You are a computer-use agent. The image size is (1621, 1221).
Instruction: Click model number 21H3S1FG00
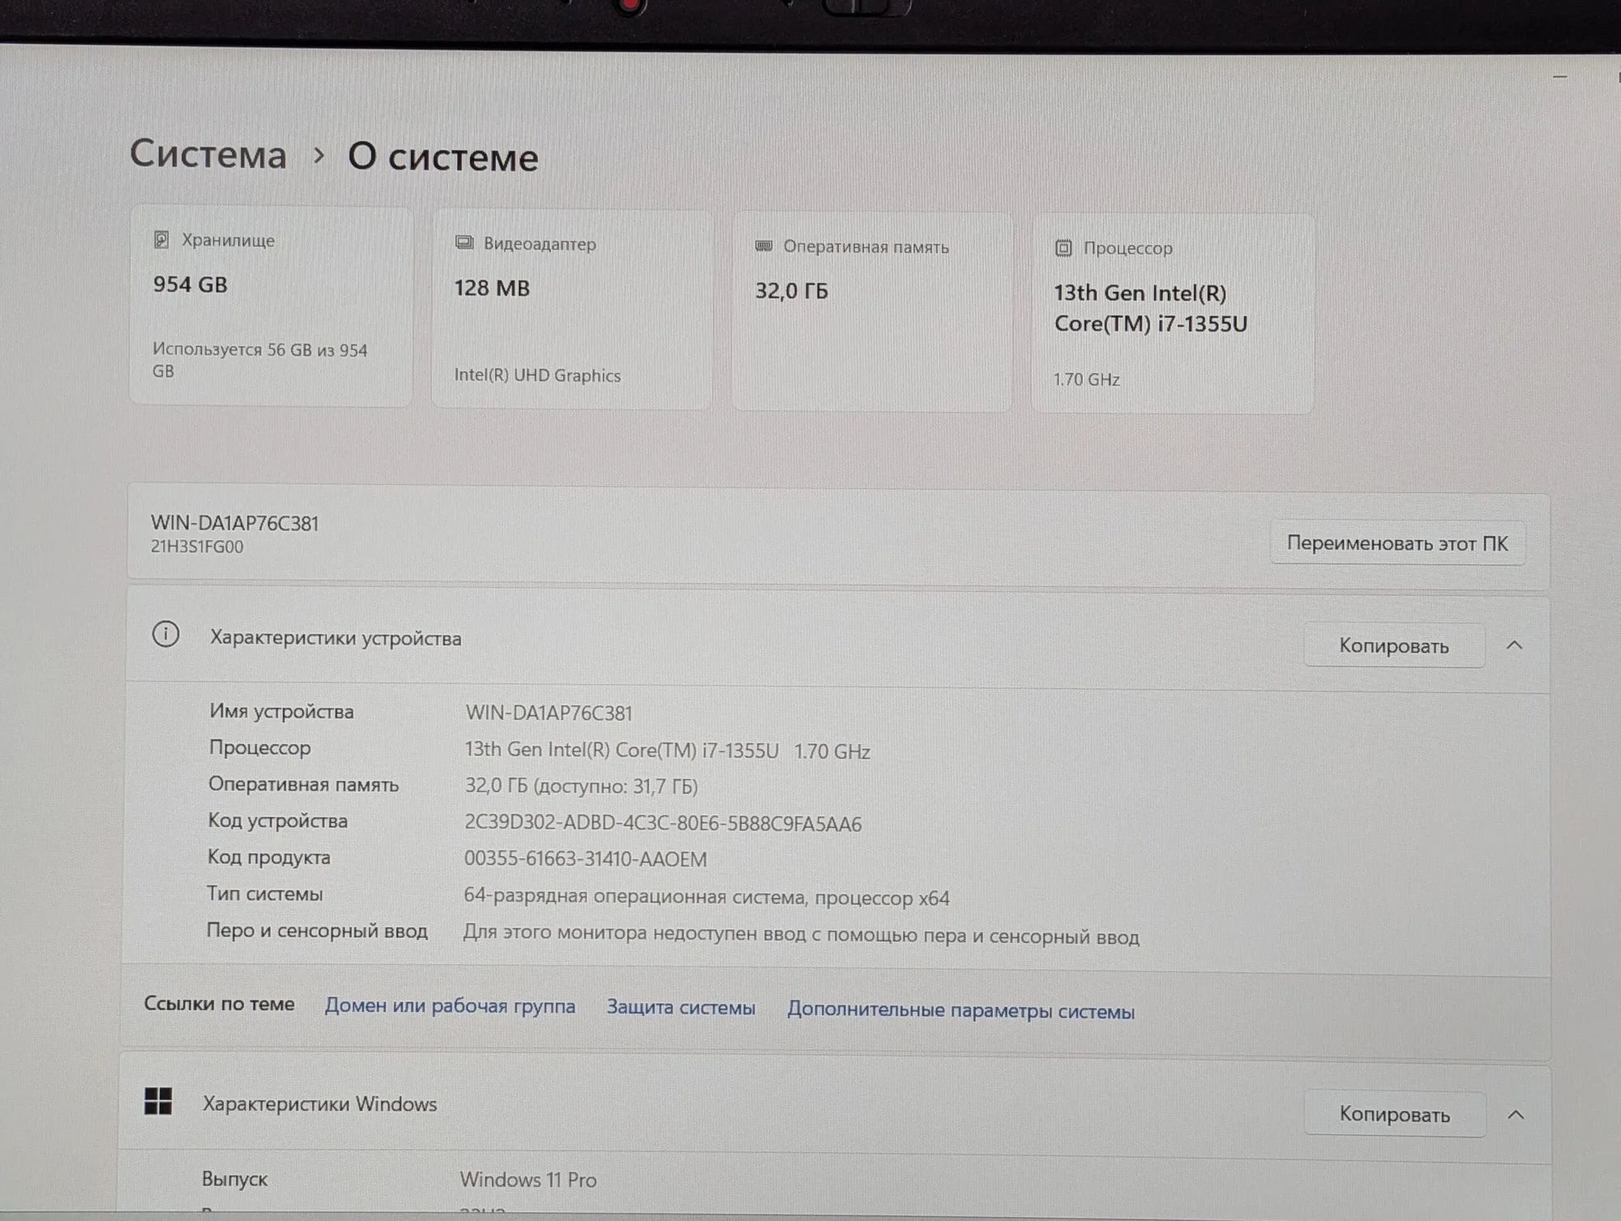(x=197, y=546)
